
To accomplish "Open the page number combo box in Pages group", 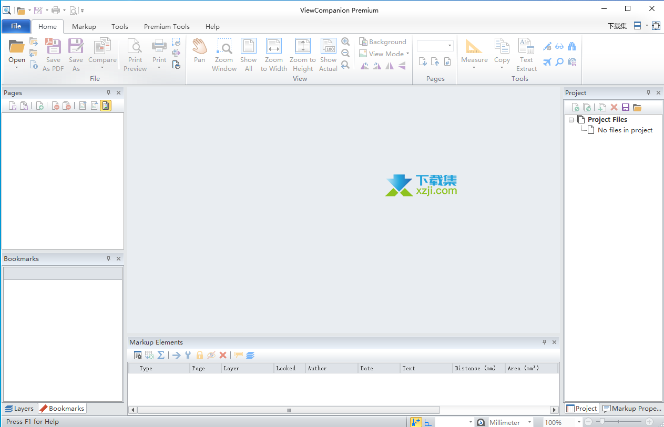I will pos(435,46).
